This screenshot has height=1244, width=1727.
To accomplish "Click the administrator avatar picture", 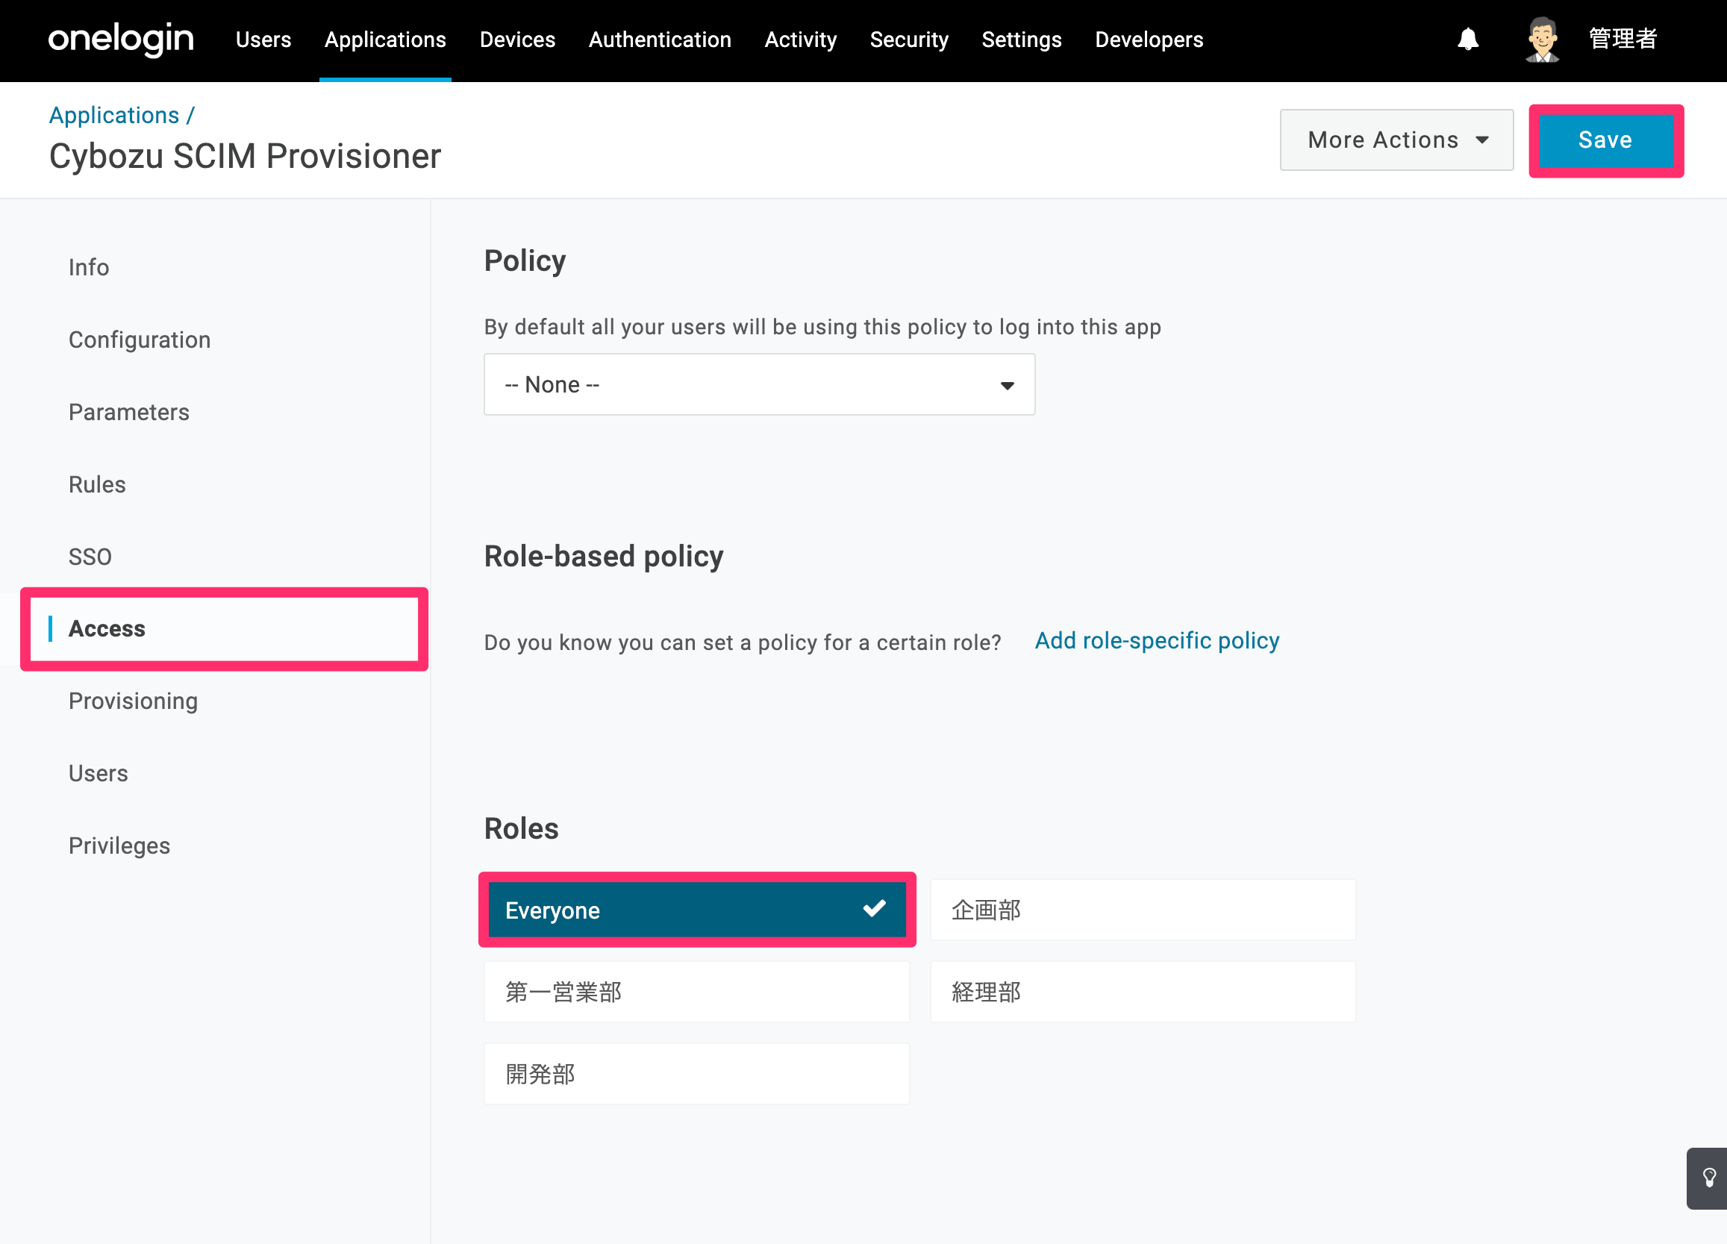I will point(1542,39).
